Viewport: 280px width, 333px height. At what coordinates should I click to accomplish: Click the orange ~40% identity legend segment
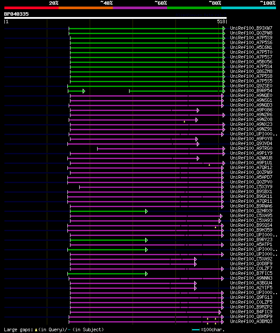click(x=86, y=8)
